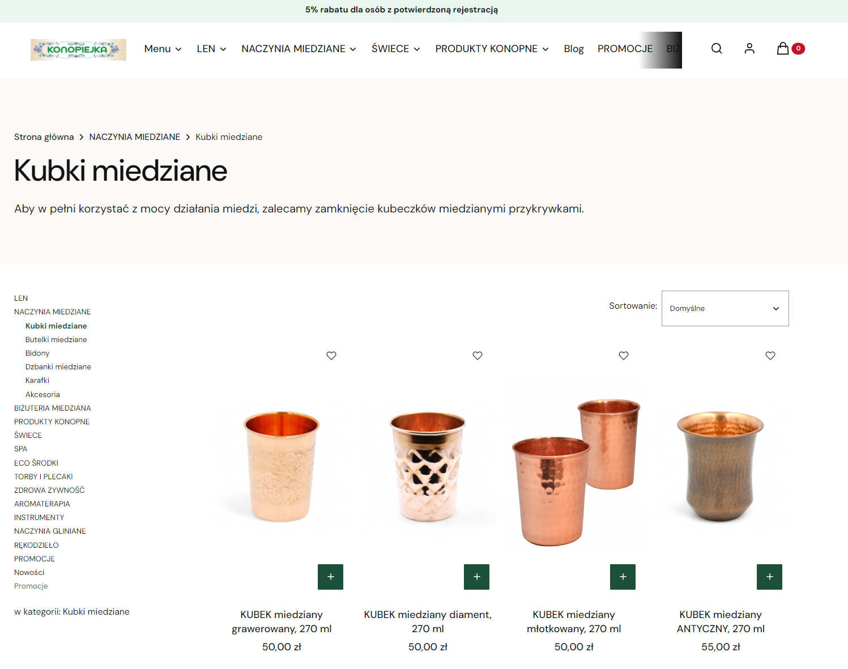Open the Blog menu item

(x=574, y=49)
